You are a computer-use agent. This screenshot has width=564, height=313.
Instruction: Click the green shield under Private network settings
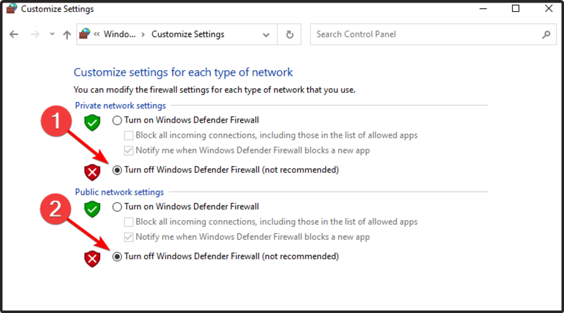click(92, 122)
